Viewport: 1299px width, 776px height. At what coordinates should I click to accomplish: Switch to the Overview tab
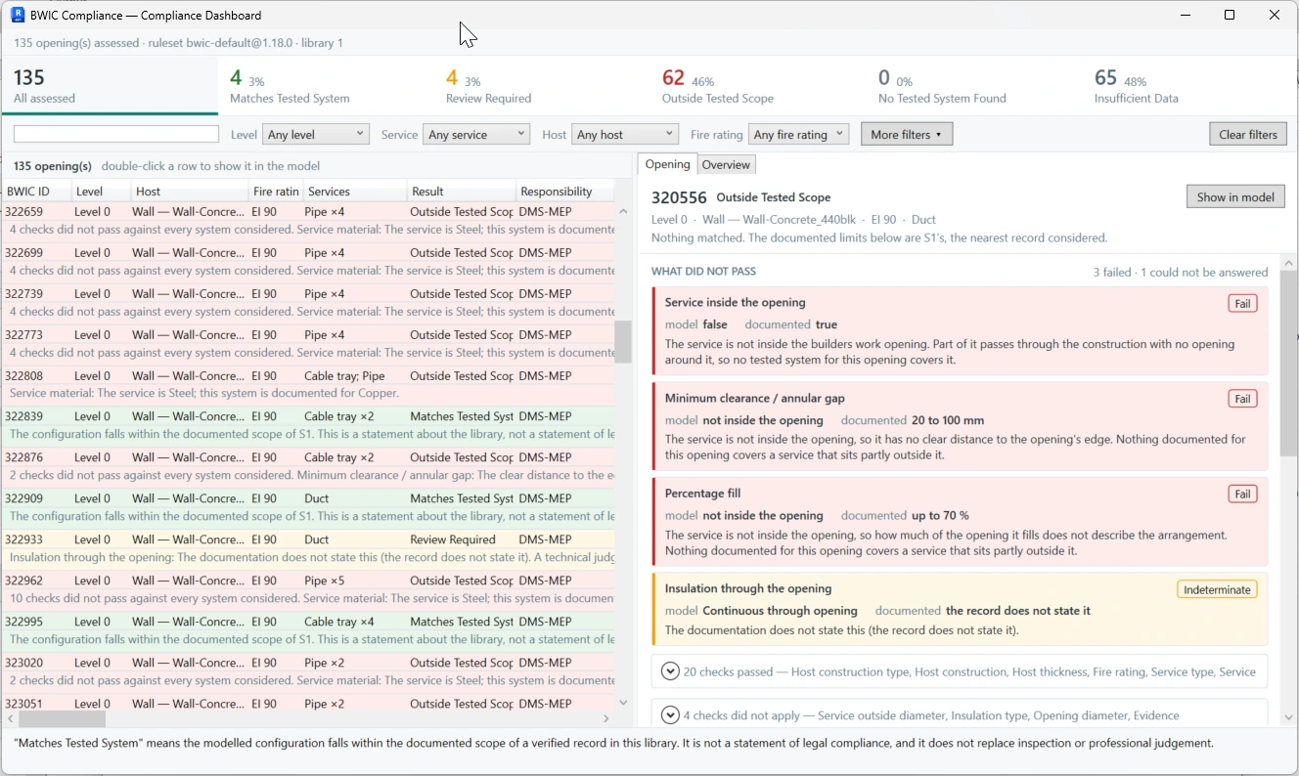(x=726, y=164)
